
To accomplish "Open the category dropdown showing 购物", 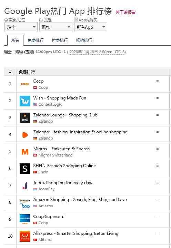I will 56,27.
